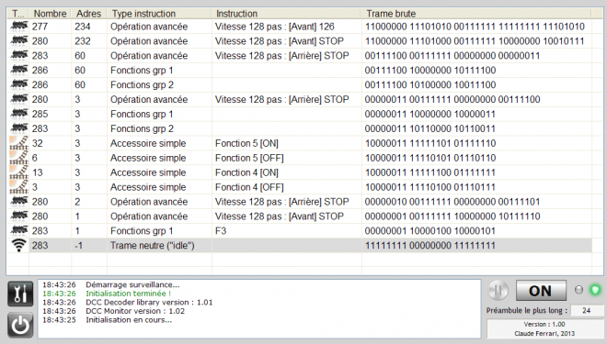
Task: Select the wifi icon of the idle frame row
Action: [18, 245]
